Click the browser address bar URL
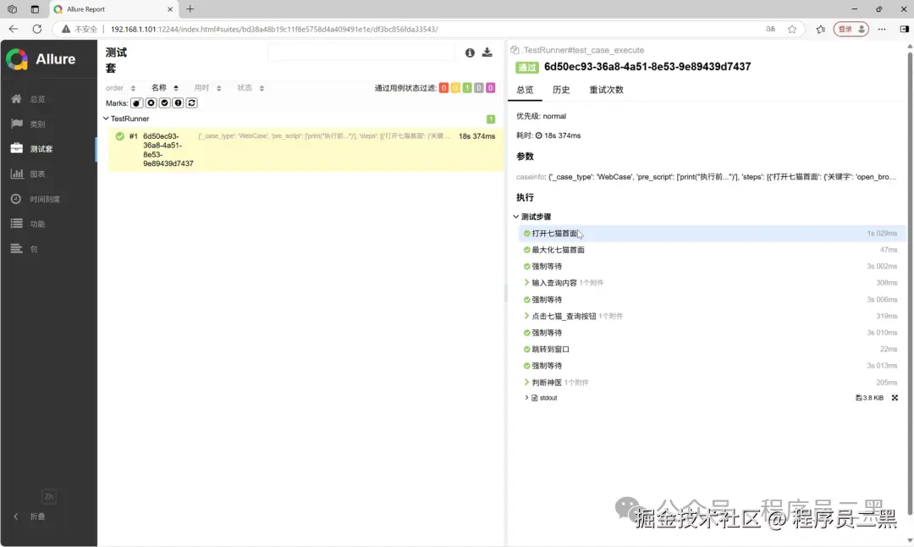This screenshot has width=914, height=547. 274,29
